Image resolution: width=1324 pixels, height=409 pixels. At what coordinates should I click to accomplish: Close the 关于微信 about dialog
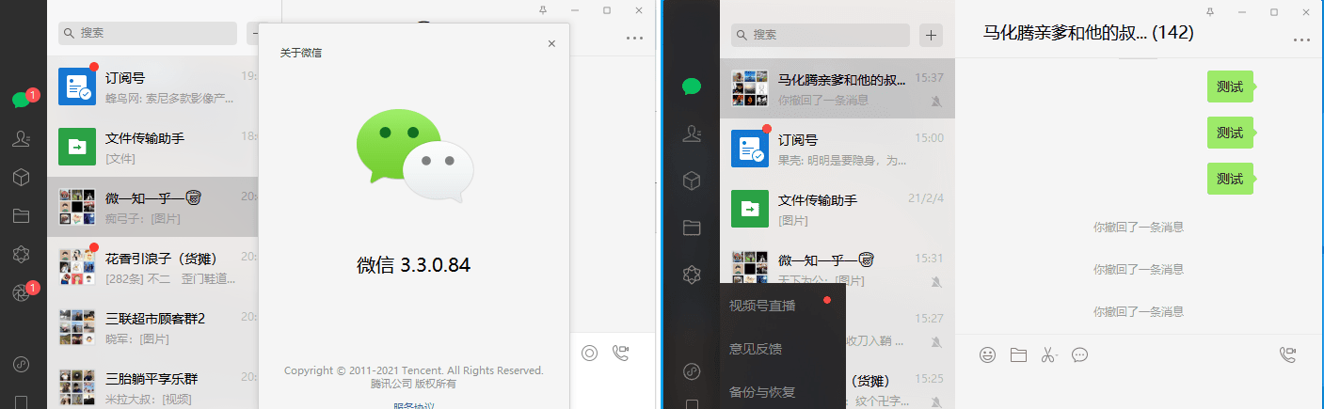(x=551, y=43)
